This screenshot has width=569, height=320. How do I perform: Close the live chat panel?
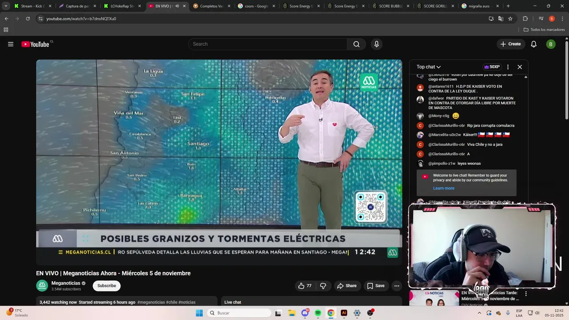point(520,67)
